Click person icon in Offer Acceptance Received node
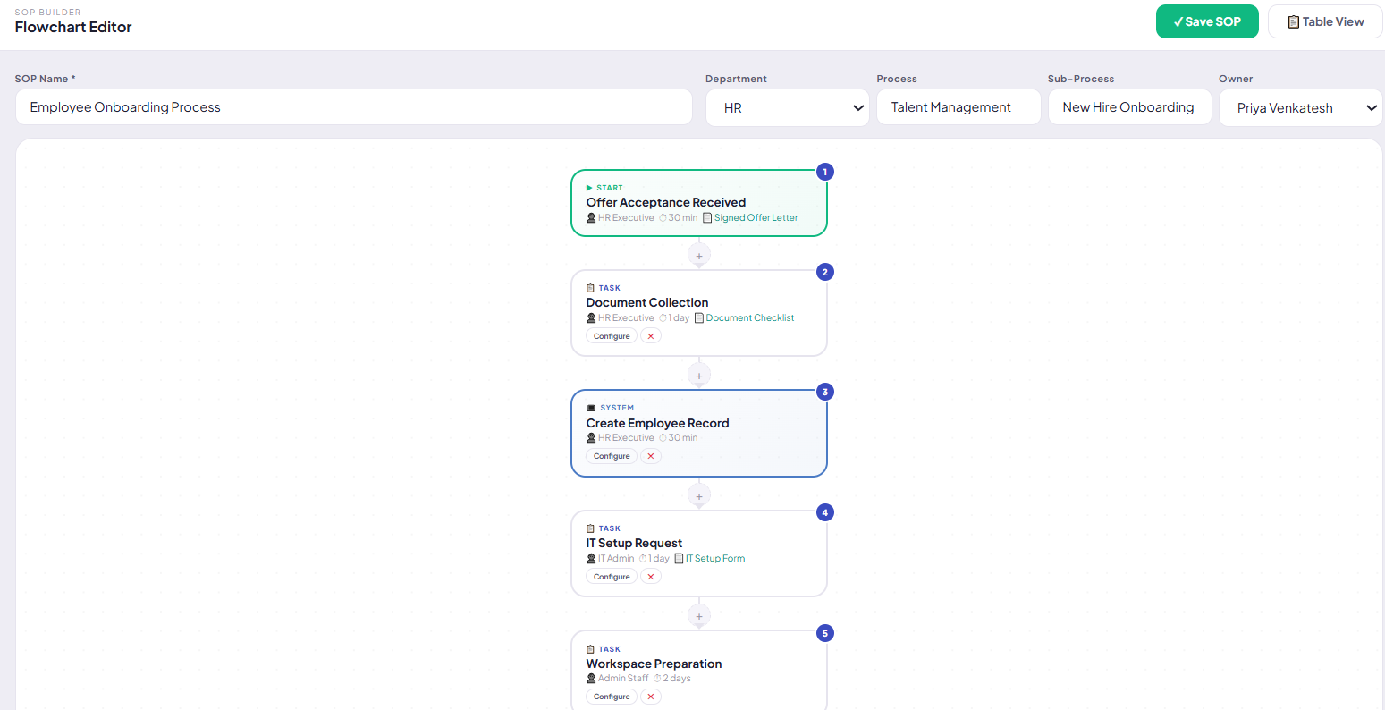Screen dimensions: 1385x710 coord(591,218)
